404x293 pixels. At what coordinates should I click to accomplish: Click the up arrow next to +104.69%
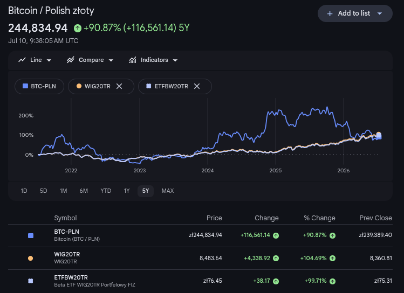pos(333,259)
